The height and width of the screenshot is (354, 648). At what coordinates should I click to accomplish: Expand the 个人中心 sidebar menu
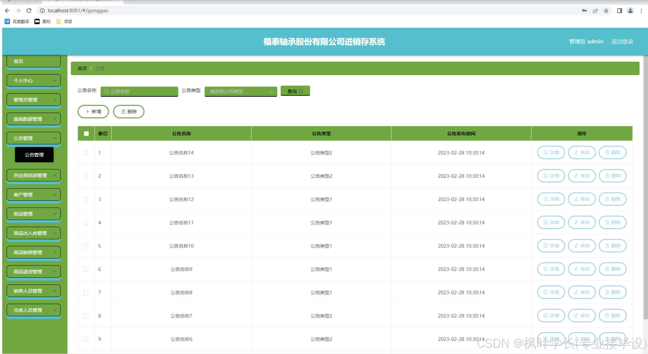pyautogui.click(x=34, y=81)
